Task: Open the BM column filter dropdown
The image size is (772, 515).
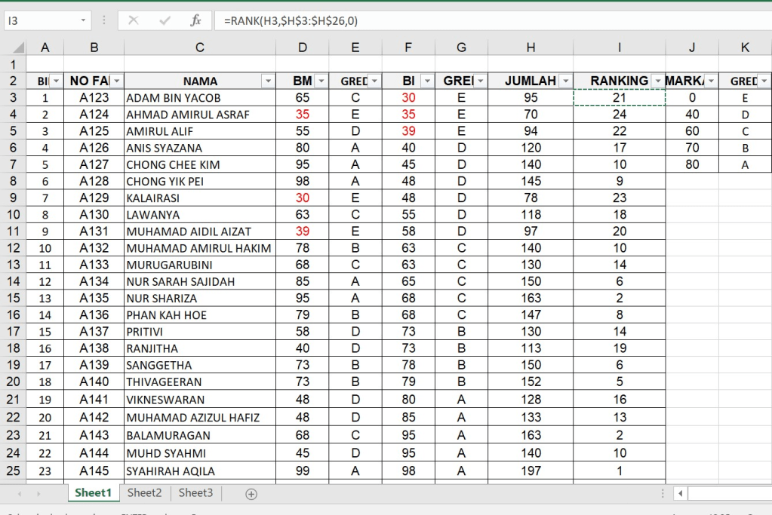Action: point(321,81)
